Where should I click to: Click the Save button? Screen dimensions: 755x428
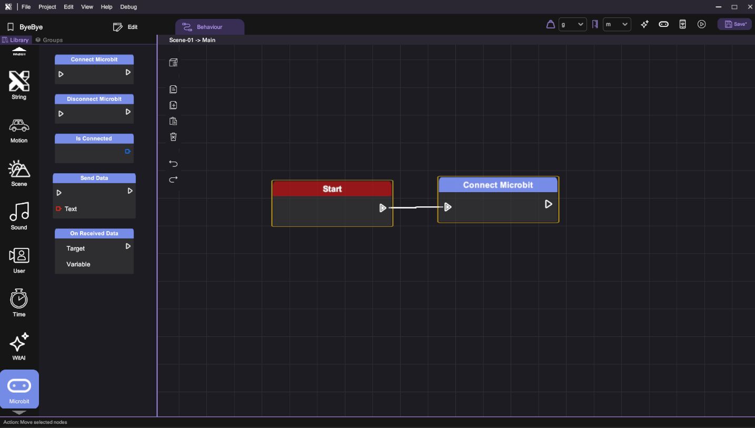pyautogui.click(x=734, y=24)
